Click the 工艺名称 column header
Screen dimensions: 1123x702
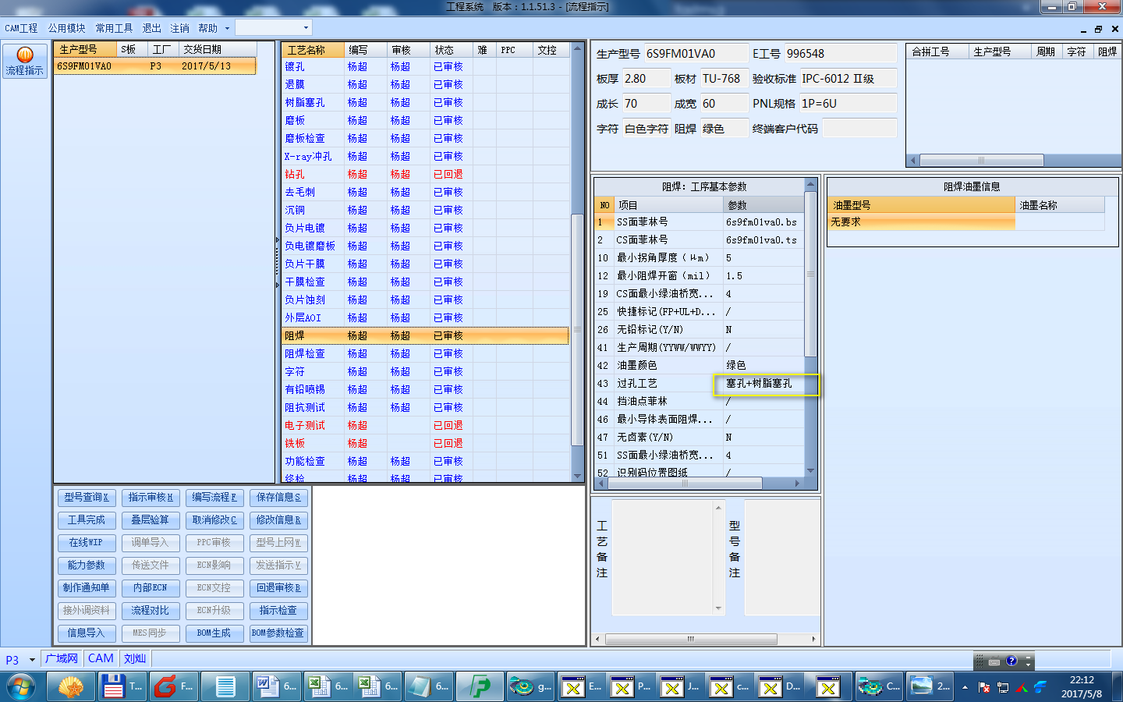[x=313, y=50]
